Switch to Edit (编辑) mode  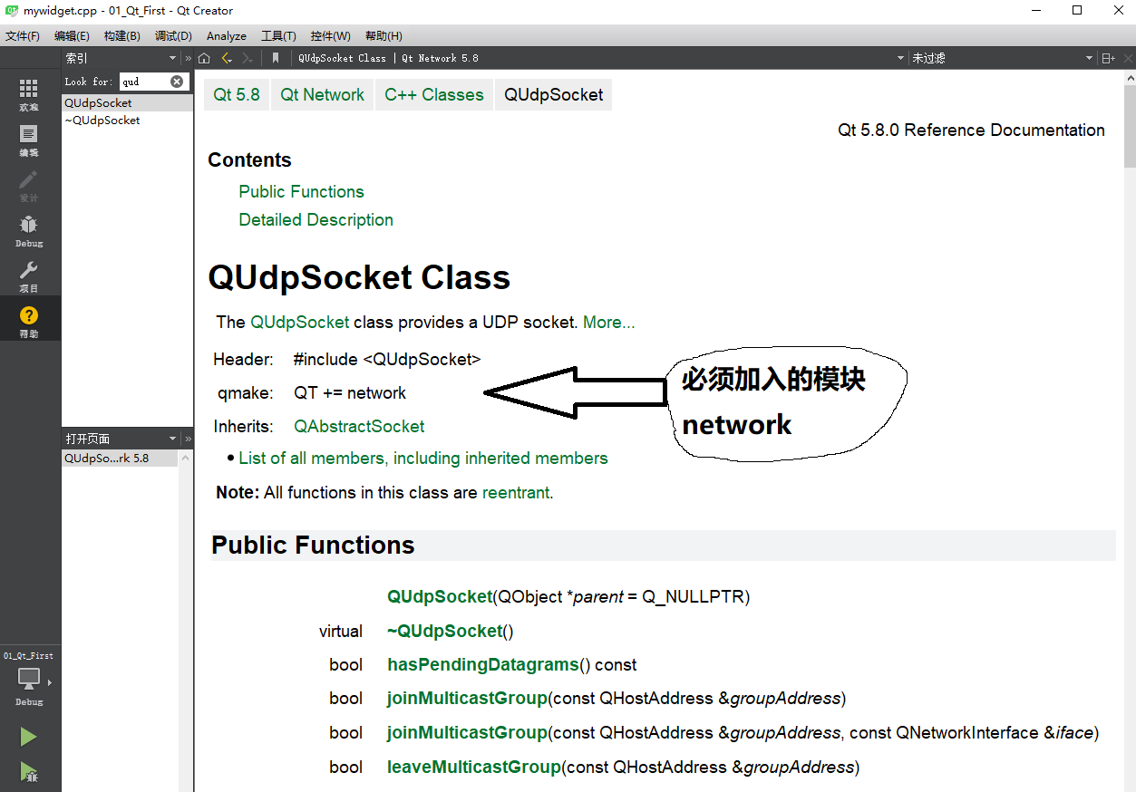[x=29, y=139]
